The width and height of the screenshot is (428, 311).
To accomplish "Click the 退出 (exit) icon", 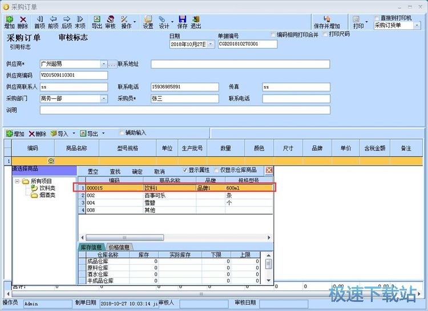I will [x=196, y=19].
